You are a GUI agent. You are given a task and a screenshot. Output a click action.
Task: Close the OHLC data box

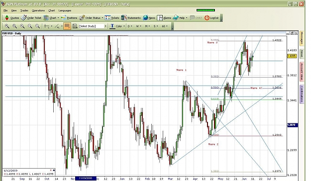tap(51, 170)
